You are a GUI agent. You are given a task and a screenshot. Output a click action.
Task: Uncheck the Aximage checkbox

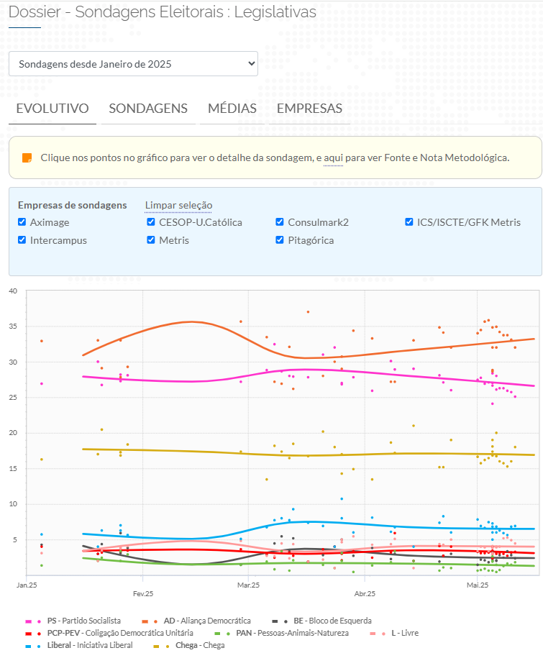pyautogui.click(x=22, y=222)
